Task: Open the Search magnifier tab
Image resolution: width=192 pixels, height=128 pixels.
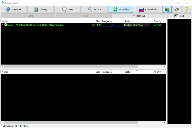Action: point(94,9)
